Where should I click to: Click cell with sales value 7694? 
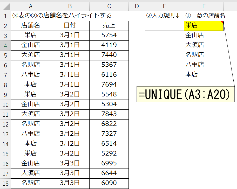(x=109, y=85)
